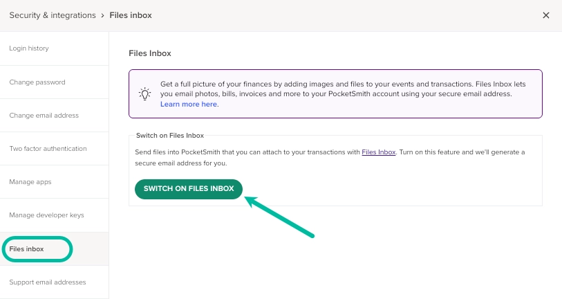Viewport: 562px width, 299px height.
Task: Click Switch On Files Inbox button
Action: (189, 189)
